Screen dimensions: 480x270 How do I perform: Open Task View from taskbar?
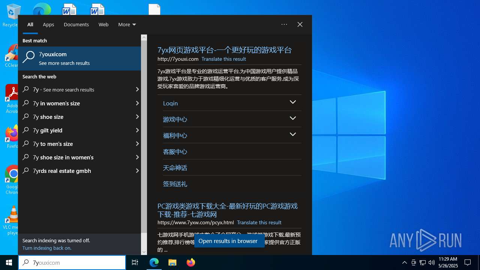click(x=135, y=262)
